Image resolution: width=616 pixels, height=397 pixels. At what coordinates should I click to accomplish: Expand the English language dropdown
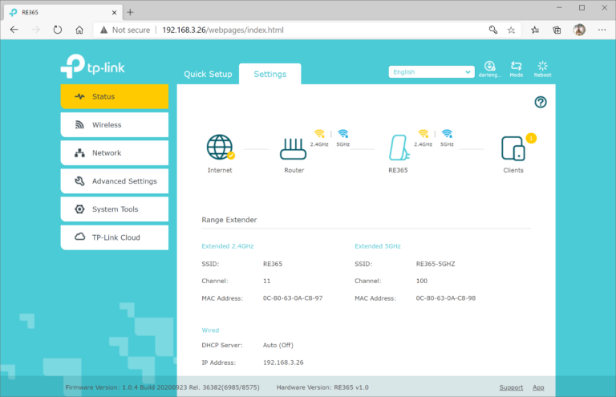(432, 72)
